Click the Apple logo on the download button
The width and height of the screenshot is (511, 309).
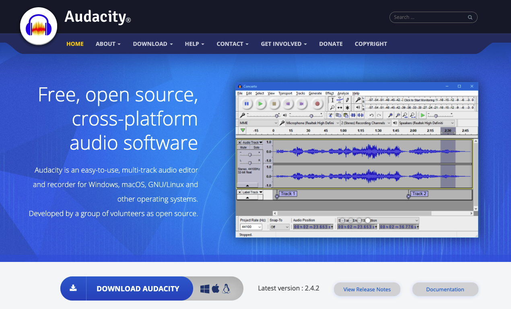[x=216, y=288]
